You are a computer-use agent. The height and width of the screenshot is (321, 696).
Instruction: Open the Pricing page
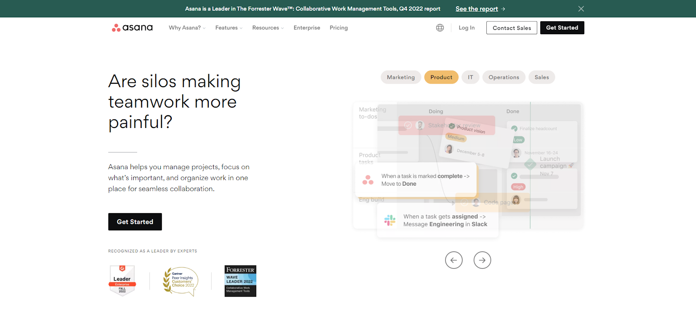[339, 28]
